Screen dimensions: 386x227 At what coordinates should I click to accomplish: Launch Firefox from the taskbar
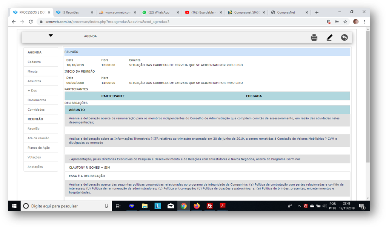click(197, 206)
